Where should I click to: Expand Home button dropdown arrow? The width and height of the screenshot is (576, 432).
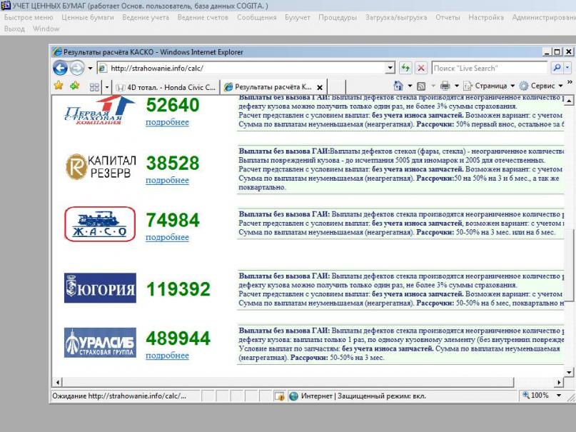[x=410, y=86]
